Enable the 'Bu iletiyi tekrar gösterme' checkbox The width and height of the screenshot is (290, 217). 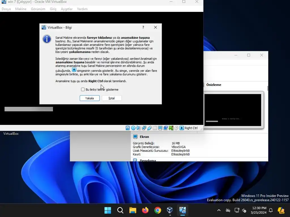coord(83,90)
